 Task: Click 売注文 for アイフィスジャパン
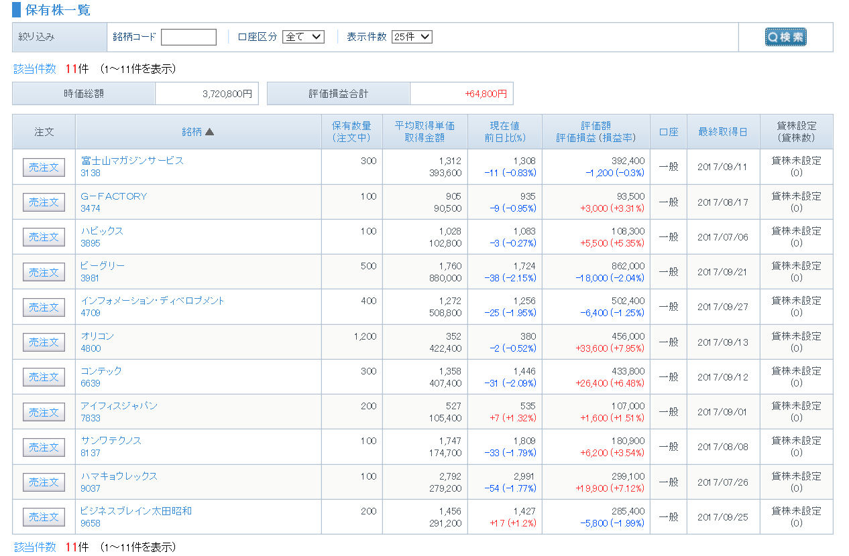[44, 413]
